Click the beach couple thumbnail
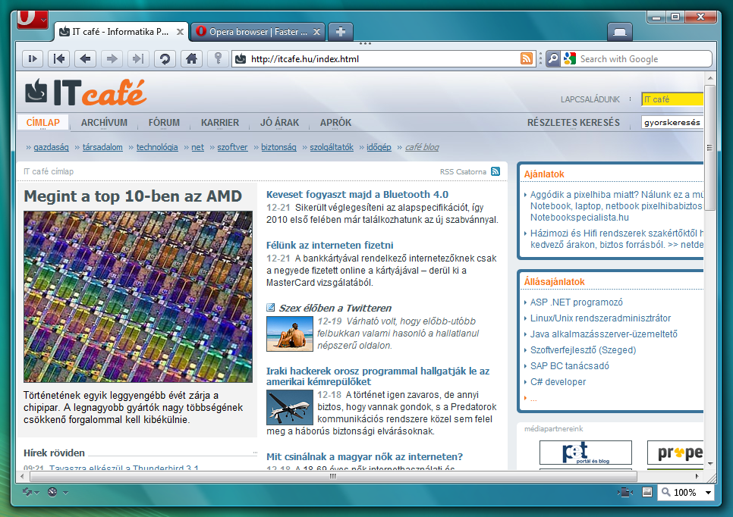Image resolution: width=733 pixels, height=517 pixels. 289,334
